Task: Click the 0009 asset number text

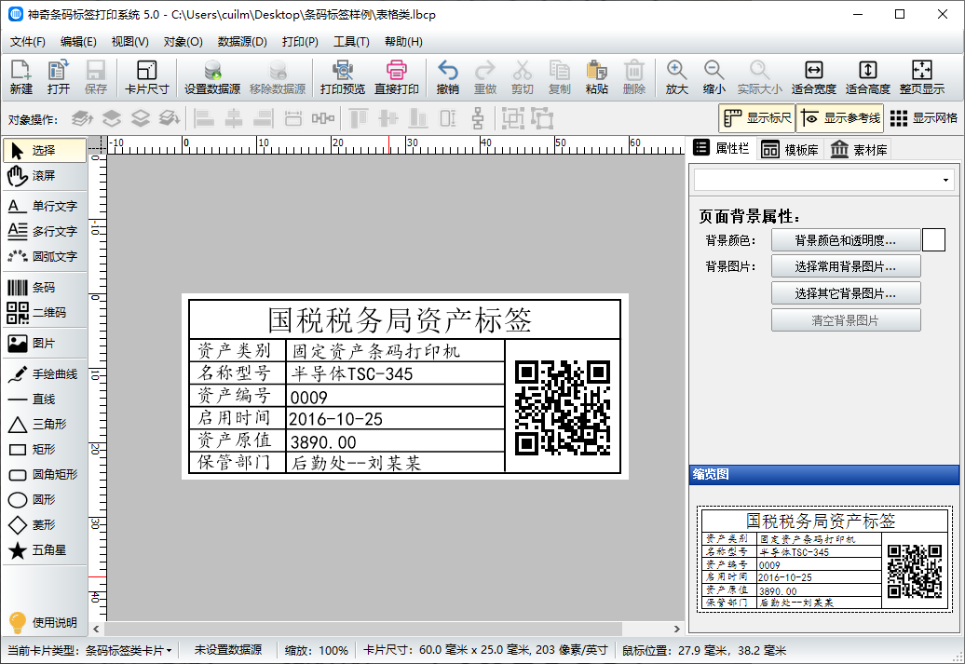Action: [309, 398]
